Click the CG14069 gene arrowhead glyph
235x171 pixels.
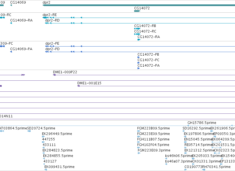11,6
